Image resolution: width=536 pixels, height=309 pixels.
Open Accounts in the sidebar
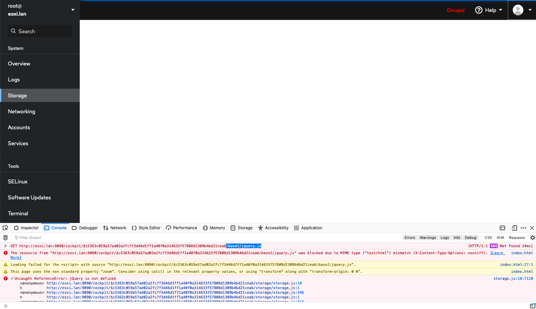(x=40, y=127)
